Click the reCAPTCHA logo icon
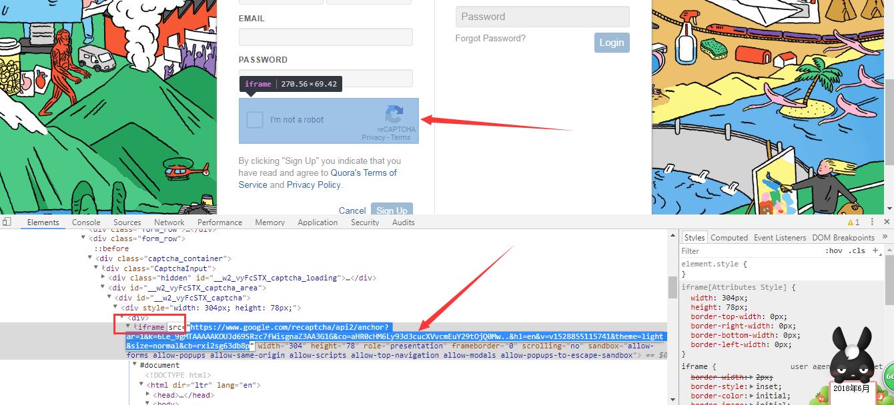The height and width of the screenshot is (405, 894). [394, 114]
